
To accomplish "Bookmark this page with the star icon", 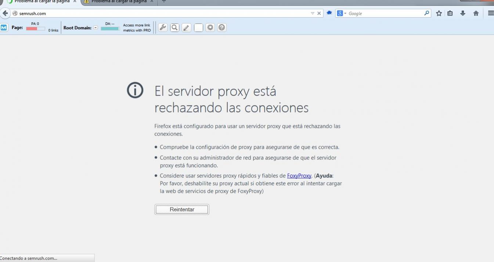I will 439,13.
